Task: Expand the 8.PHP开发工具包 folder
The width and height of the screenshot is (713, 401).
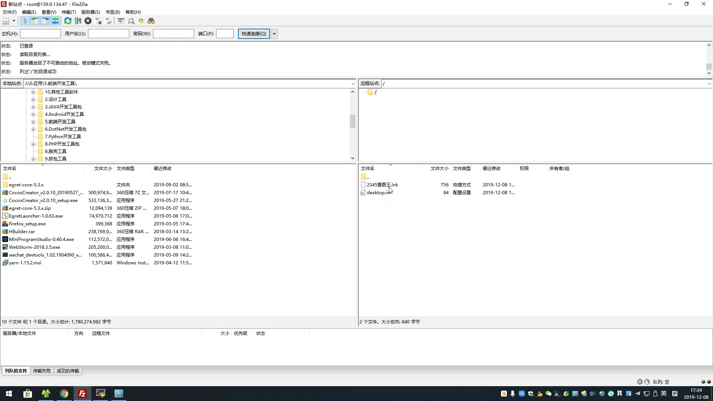Action: pyautogui.click(x=33, y=144)
